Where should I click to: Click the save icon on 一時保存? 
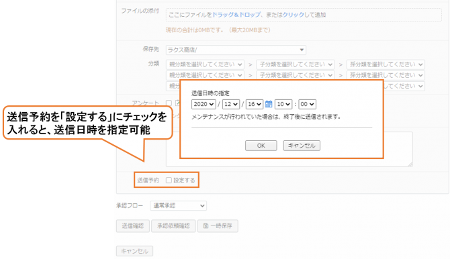pyautogui.click(x=206, y=226)
